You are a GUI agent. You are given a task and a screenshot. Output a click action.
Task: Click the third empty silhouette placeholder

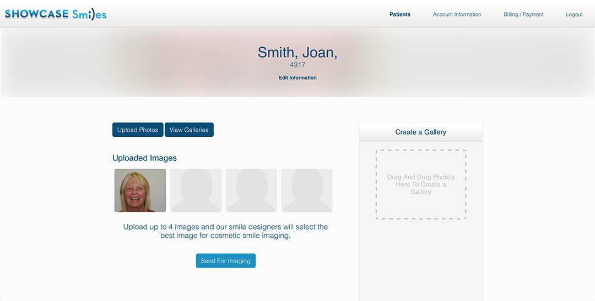tap(251, 190)
